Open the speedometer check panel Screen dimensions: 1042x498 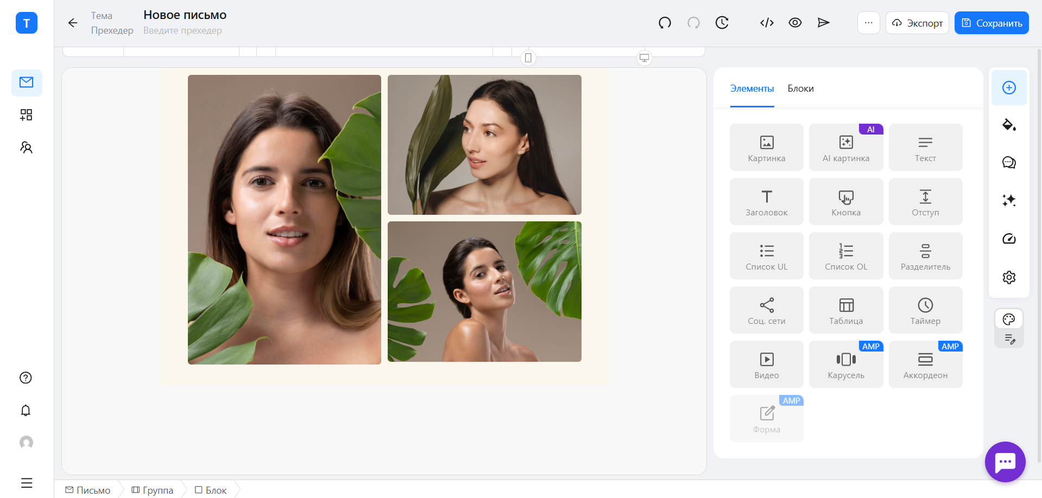[x=1009, y=239]
